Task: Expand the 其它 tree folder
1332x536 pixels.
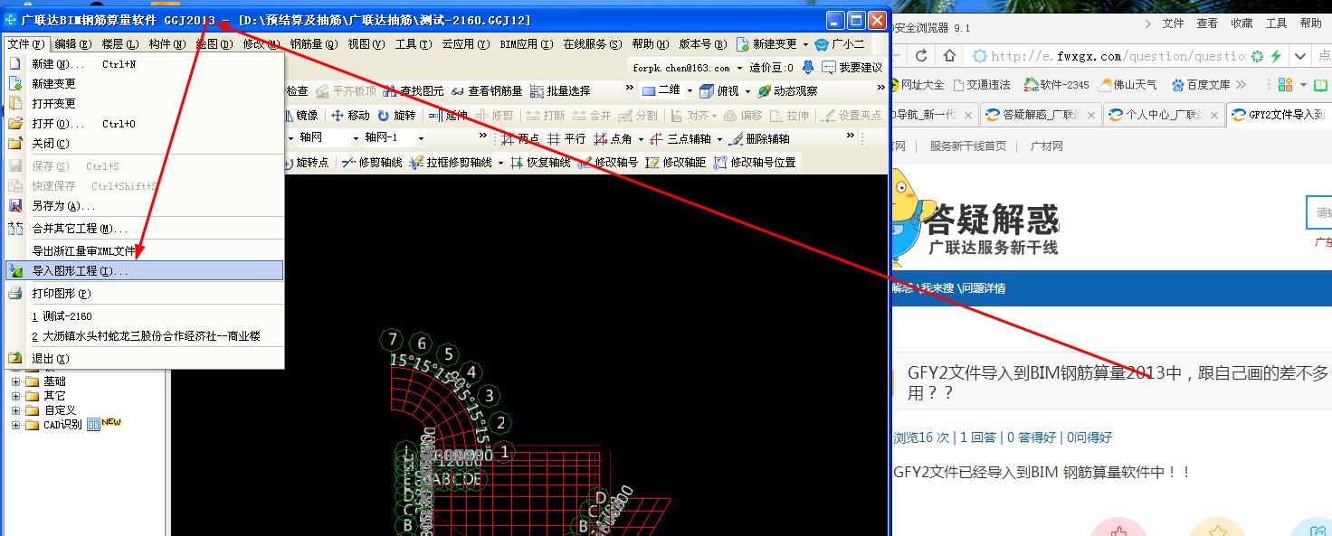Action: [x=15, y=396]
